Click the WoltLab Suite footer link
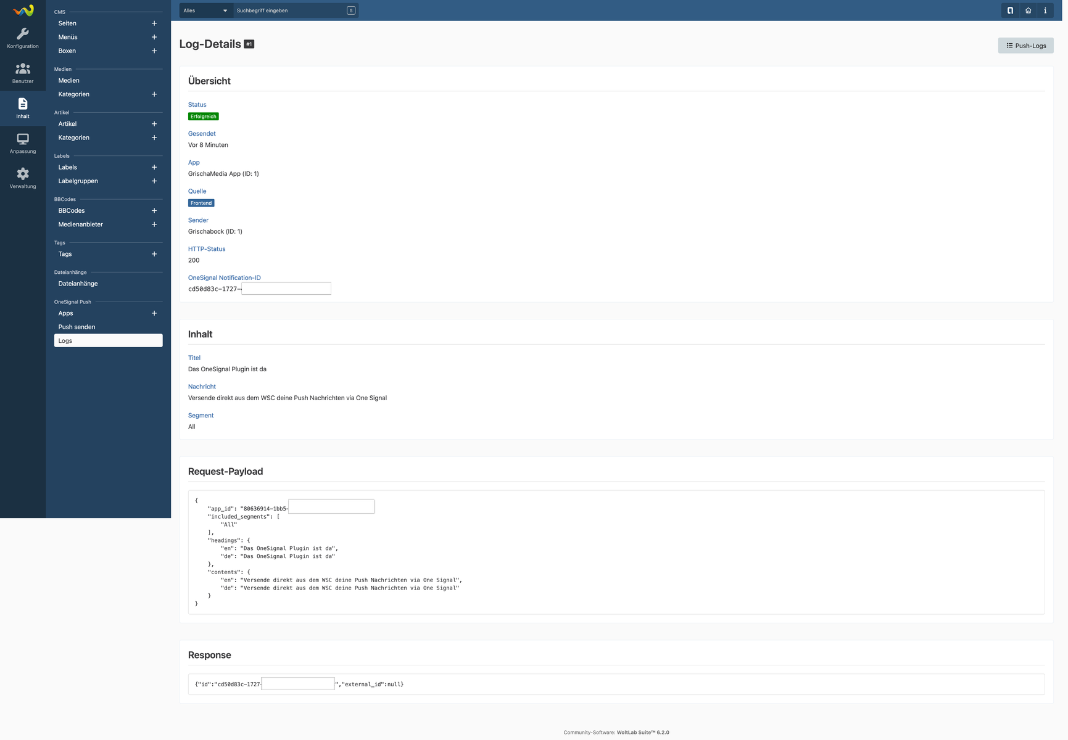Image resolution: width=1068 pixels, height=740 pixels. coord(642,733)
